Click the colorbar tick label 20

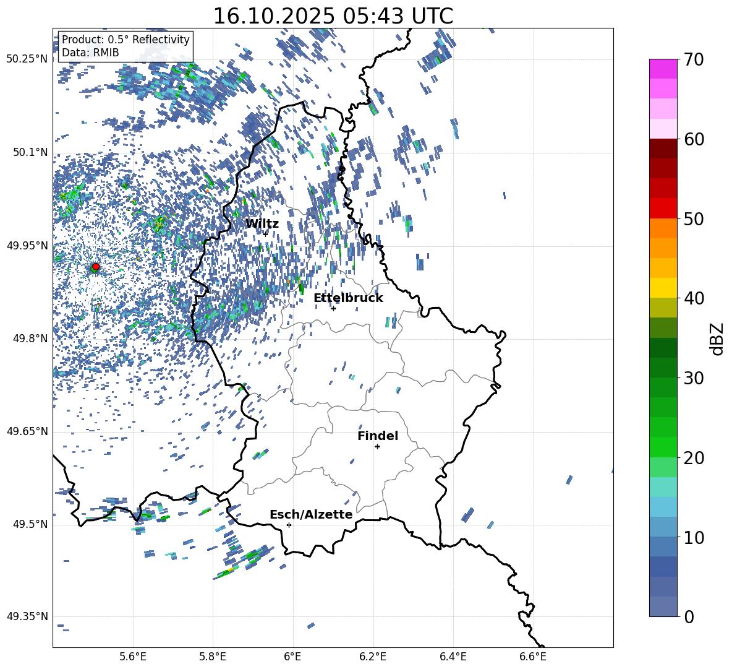[694, 457]
